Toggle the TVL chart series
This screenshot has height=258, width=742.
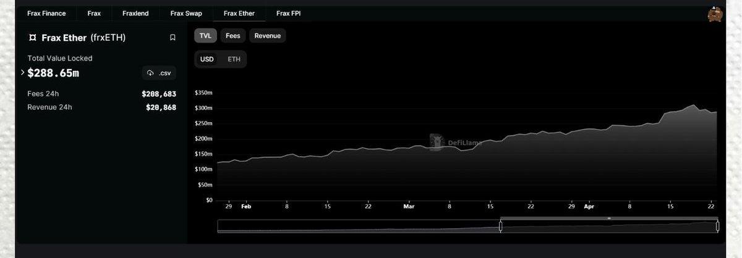(x=205, y=36)
